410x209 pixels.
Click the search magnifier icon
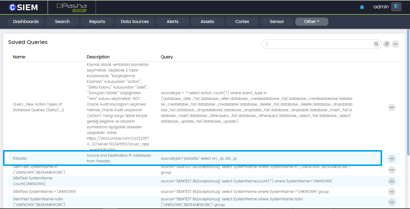376,44
